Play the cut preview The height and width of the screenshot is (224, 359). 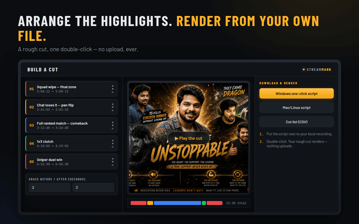(188, 138)
